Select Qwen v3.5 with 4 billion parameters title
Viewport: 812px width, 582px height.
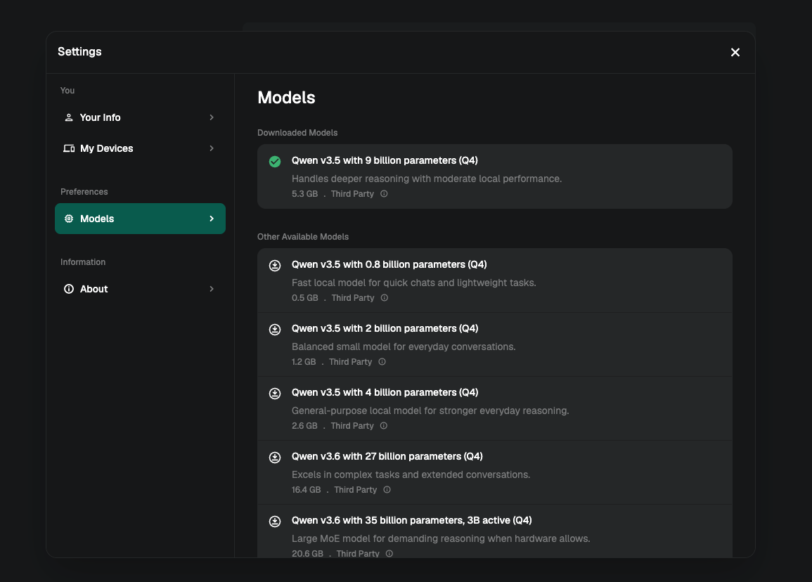pos(385,392)
